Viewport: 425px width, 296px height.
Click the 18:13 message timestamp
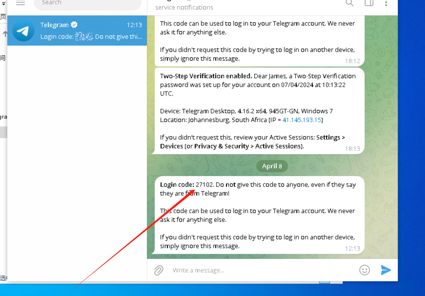[x=352, y=149]
